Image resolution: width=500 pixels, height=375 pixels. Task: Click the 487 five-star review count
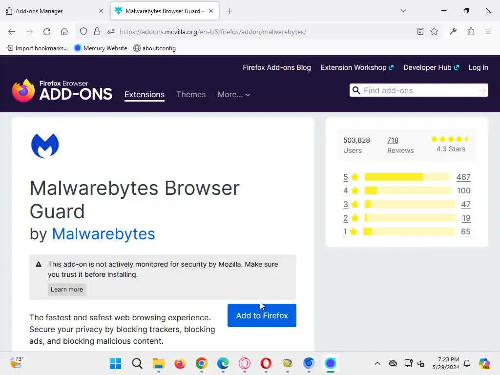[x=463, y=177]
